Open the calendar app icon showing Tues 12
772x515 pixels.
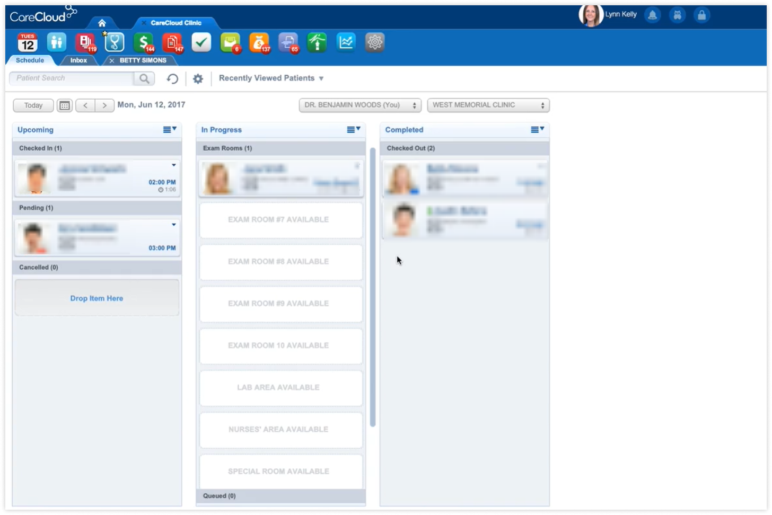[x=28, y=42]
